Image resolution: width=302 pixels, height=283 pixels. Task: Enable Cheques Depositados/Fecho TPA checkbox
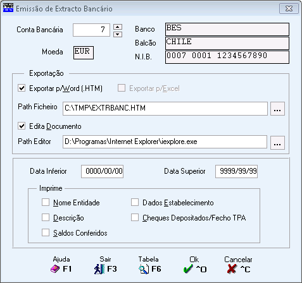pos(135,217)
